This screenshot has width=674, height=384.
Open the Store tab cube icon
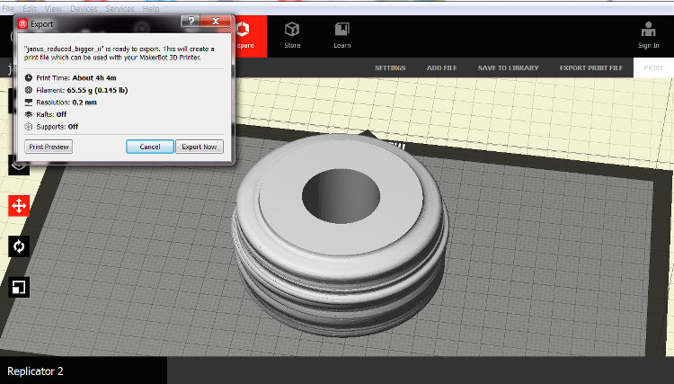click(x=292, y=30)
